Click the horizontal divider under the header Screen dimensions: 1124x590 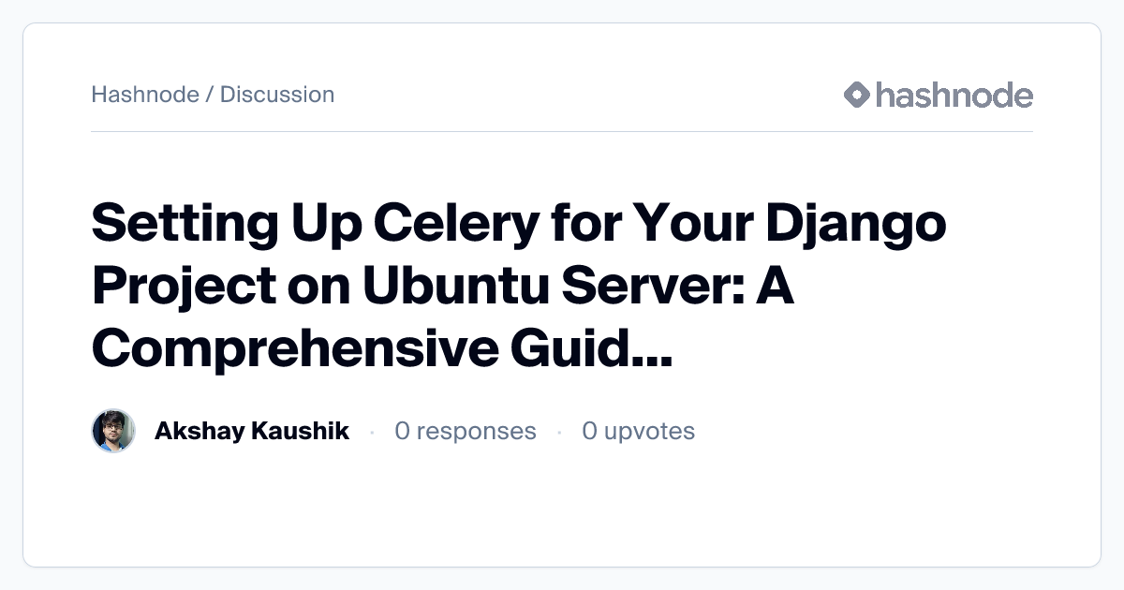click(562, 132)
